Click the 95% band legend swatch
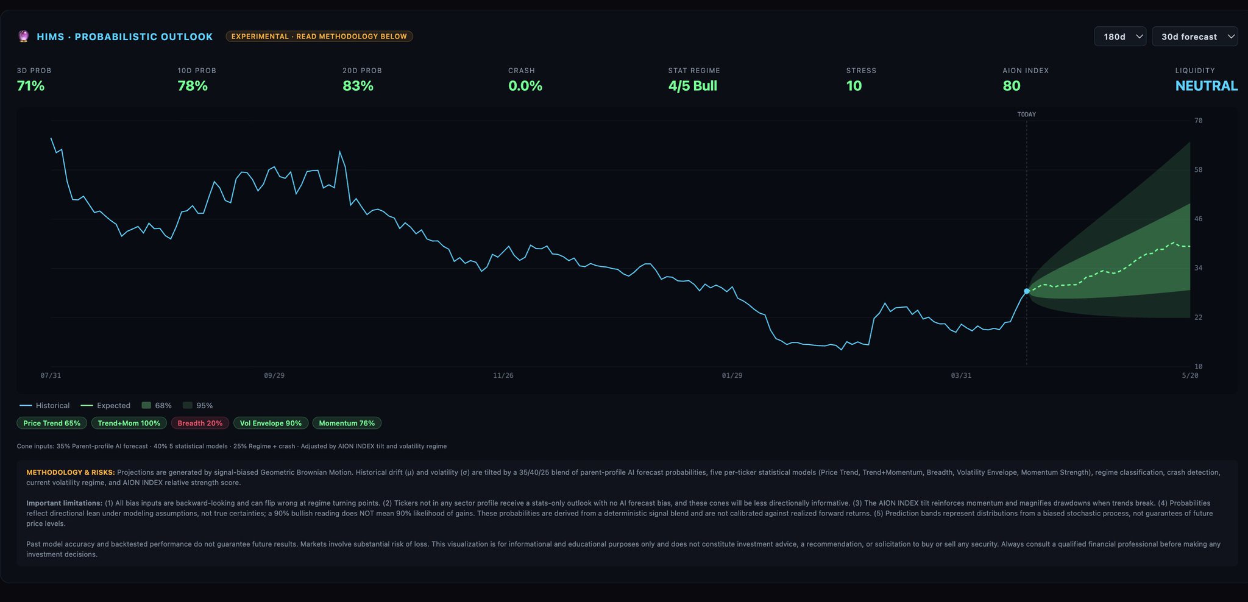Viewport: 1248px width, 602px height. coord(188,406)
